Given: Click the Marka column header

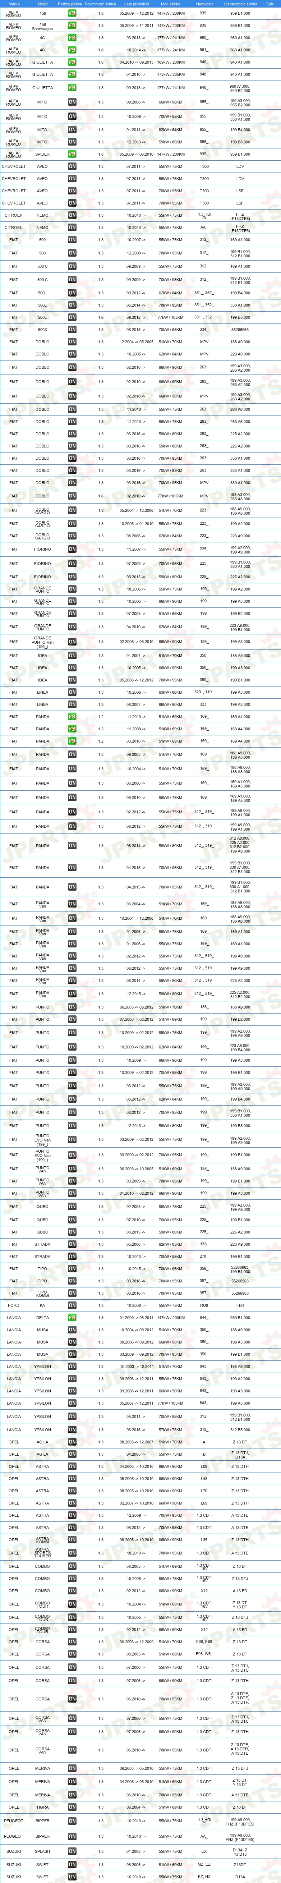Looking at the screenshot, I should [x=14, y=4].
